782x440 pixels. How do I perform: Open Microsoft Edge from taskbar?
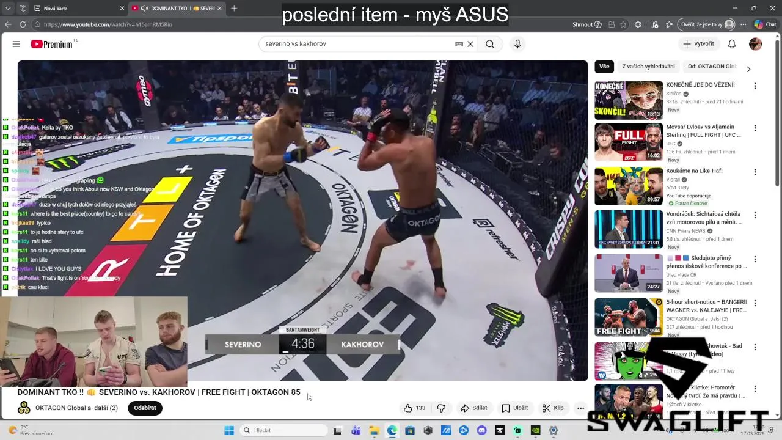coord(392,430)
